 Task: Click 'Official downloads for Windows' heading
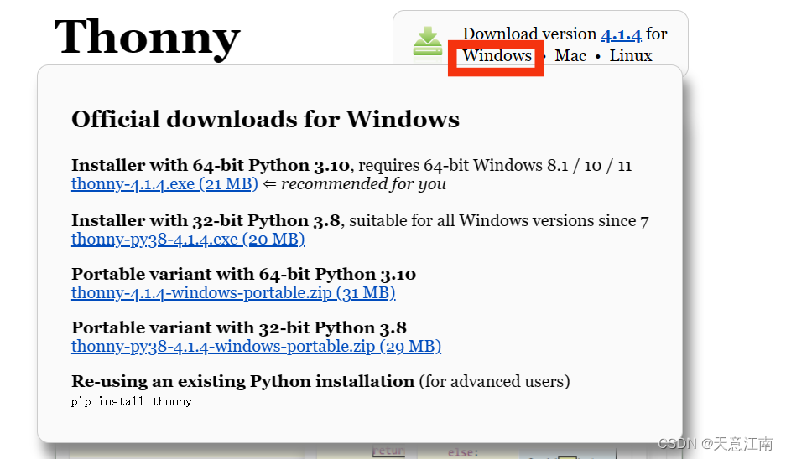tap(265, 119)
